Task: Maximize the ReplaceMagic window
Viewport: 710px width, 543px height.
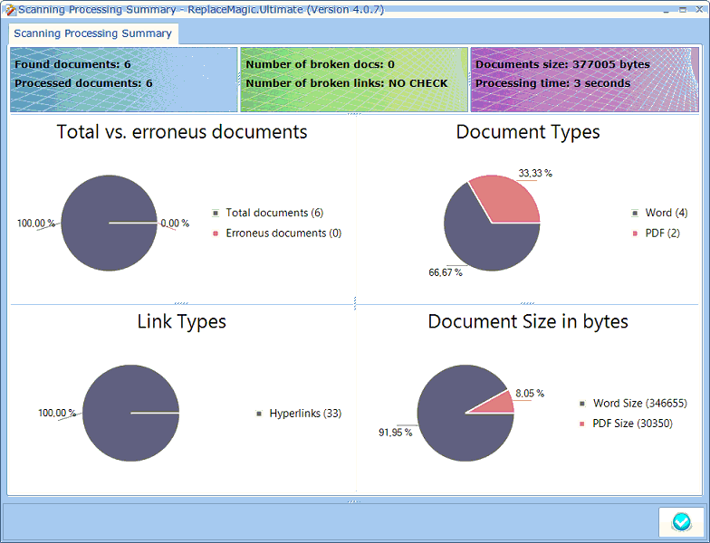Action: point(681,8)
